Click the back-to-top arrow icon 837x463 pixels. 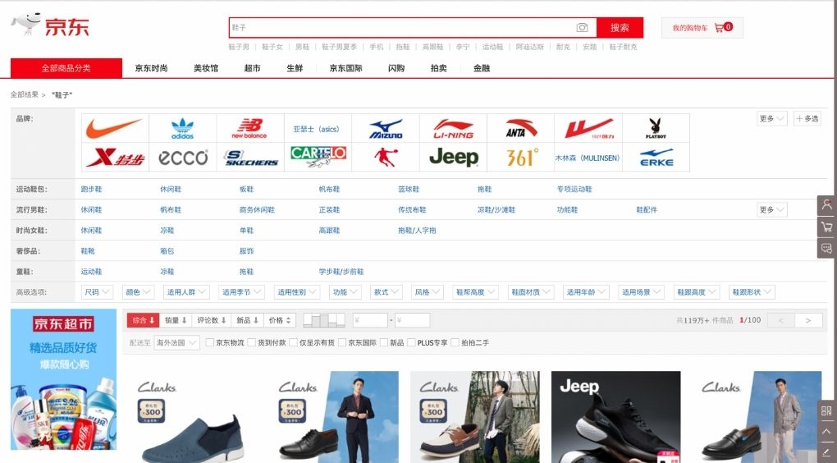coord(826,432)
